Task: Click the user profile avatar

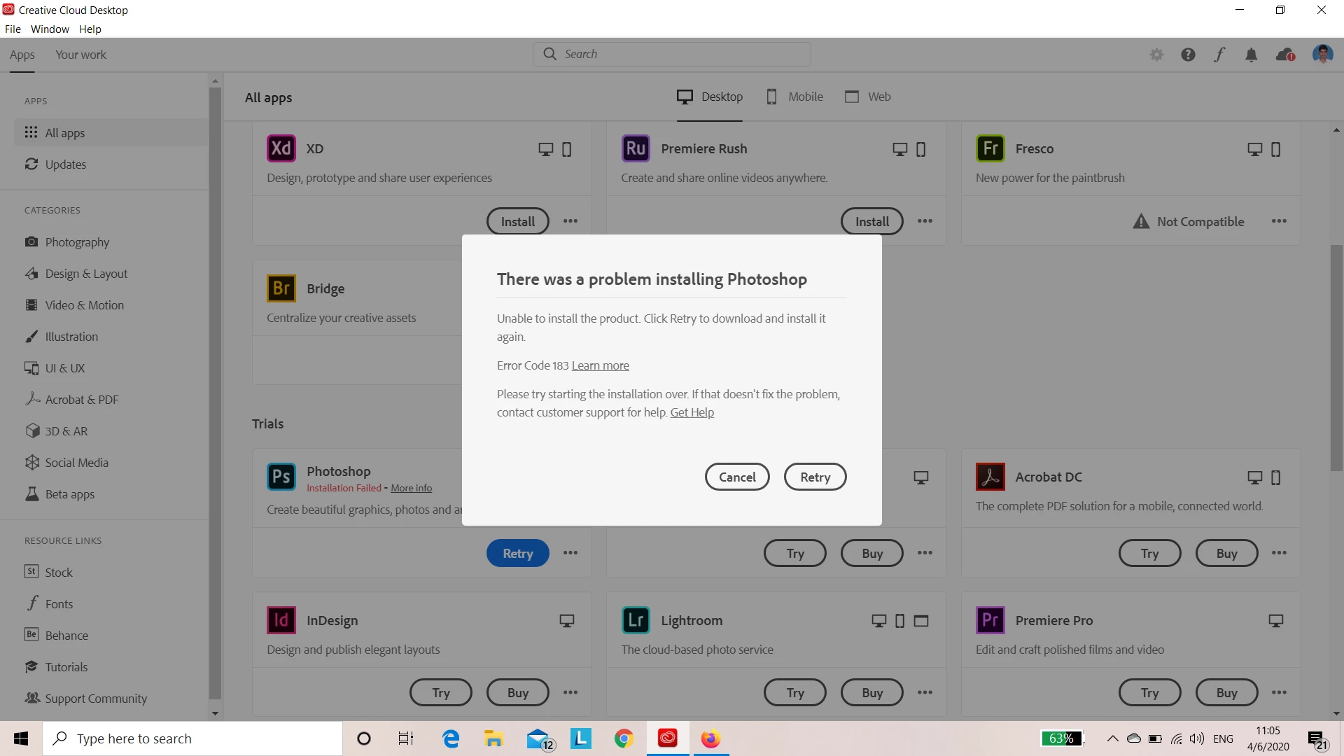Action: click(x=1322, y=54)
